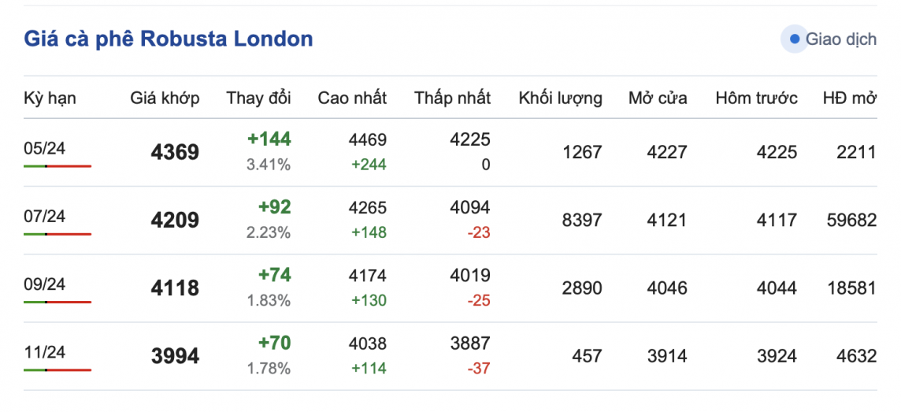Select the Khối lượng column header

[x=560, y=98]
